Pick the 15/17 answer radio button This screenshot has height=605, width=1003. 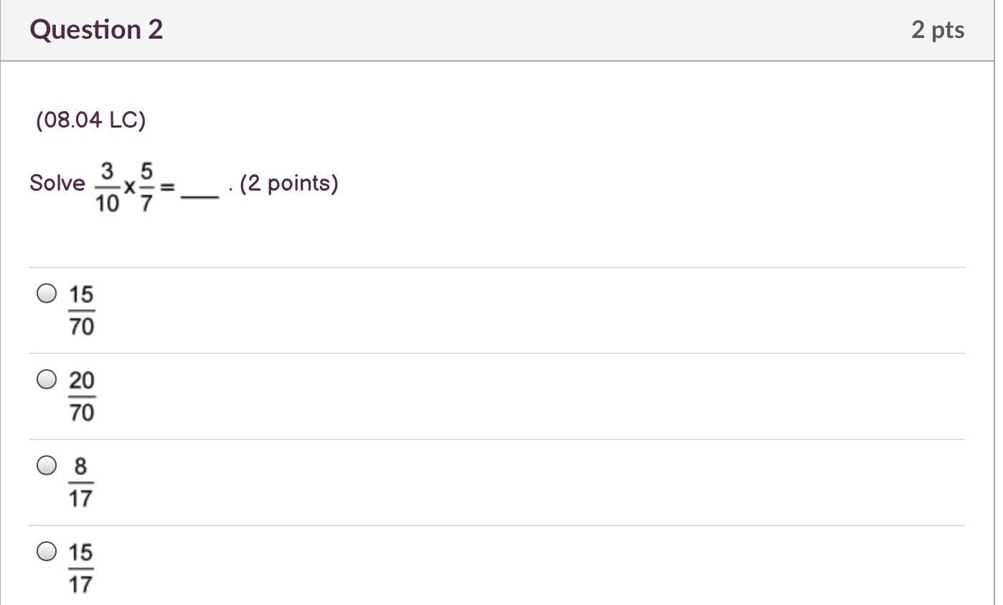pyautogui.click(x=47, y=551)
